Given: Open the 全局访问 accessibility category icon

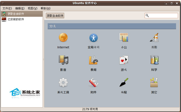Looking at the screenshot, I should 94,38.
